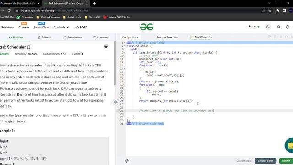293x165 pixels.
Task: Collapse code fold arrow at line 7
Action: [125, 46]
